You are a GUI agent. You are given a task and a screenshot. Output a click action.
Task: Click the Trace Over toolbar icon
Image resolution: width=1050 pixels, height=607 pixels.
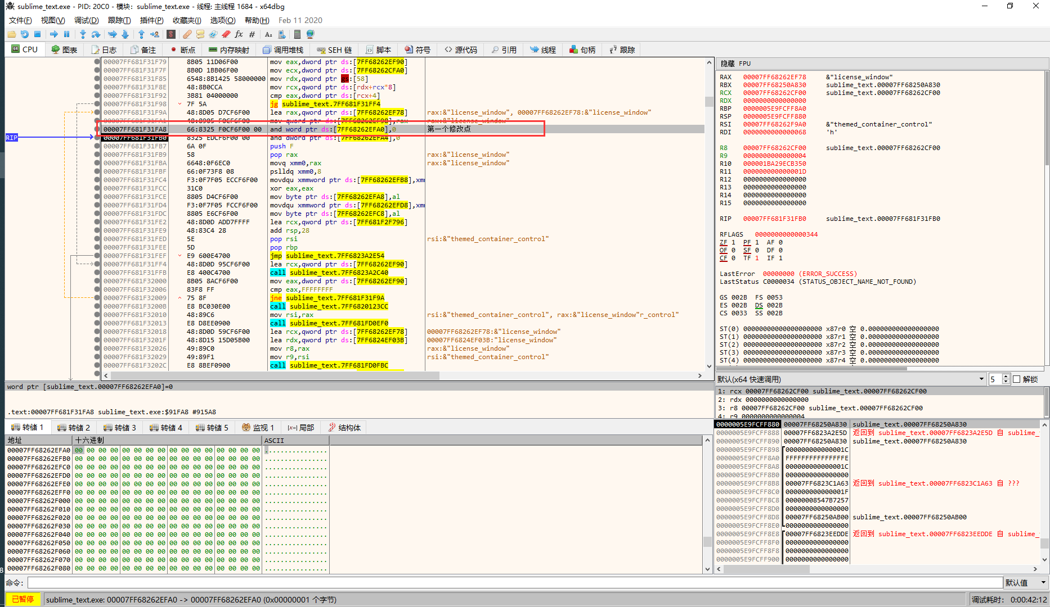(x=125, y=34)
